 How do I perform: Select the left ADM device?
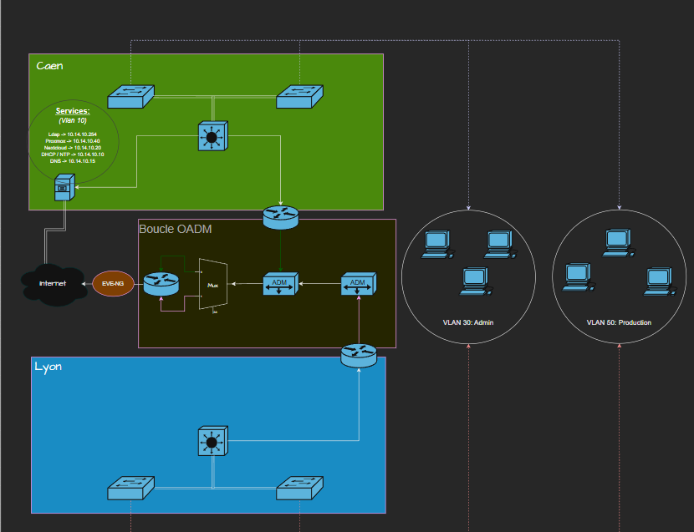click(x=280, y=284)
